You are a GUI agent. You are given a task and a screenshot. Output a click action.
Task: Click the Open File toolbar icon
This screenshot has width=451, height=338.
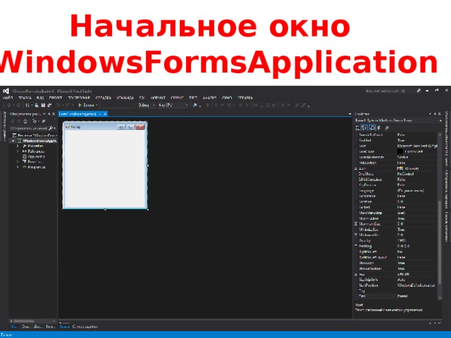pyautogui.click(x=37, y=105)
